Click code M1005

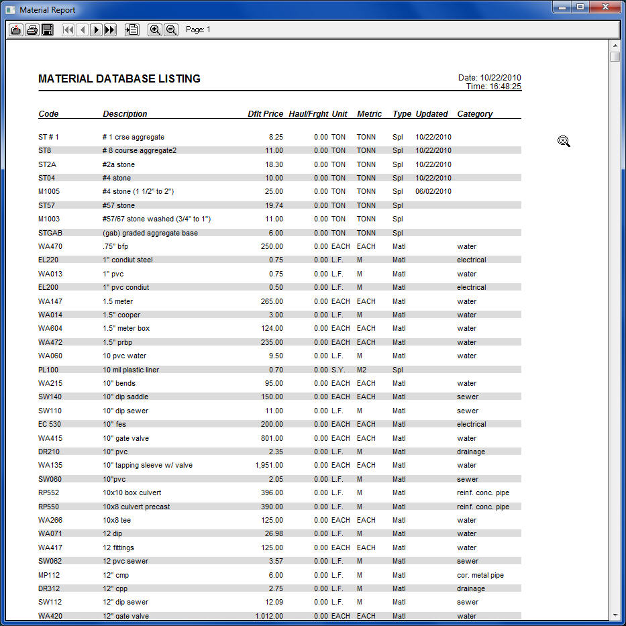[49, 192]
